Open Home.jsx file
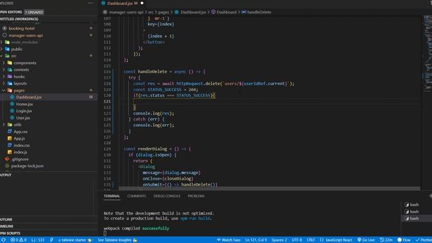The height and width of the screenshot is (243, 432). pos(24,104)
